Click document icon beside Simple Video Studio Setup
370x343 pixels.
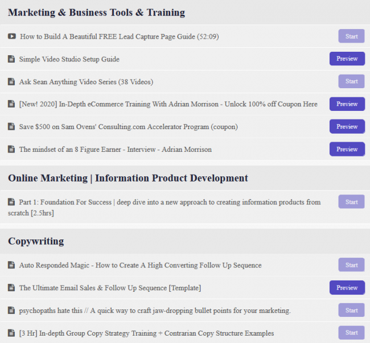(x=11, y=59)
